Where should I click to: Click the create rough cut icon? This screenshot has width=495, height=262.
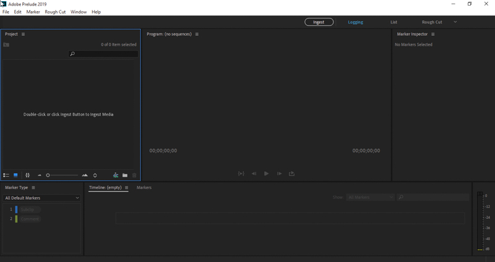[116, 175]
